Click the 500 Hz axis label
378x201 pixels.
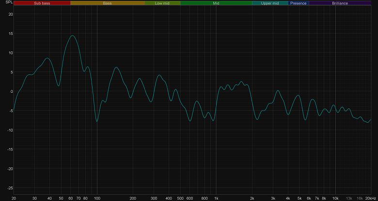click(180, 198)
